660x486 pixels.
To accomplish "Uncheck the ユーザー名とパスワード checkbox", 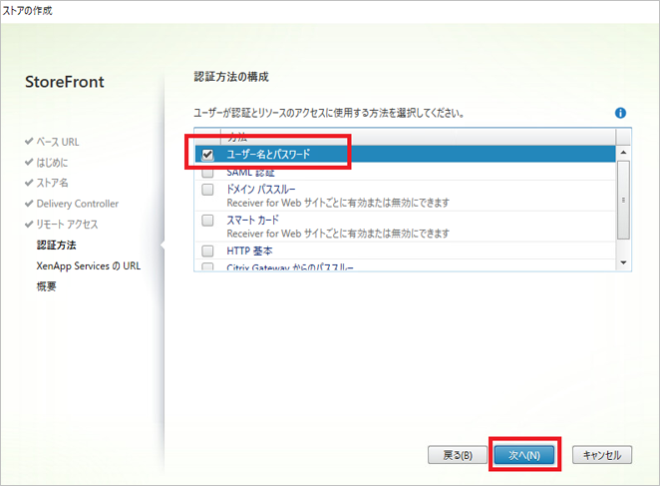I will coord(208,155).
